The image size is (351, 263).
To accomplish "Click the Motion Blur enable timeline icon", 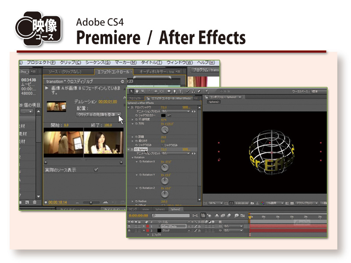I will (229, 215).
